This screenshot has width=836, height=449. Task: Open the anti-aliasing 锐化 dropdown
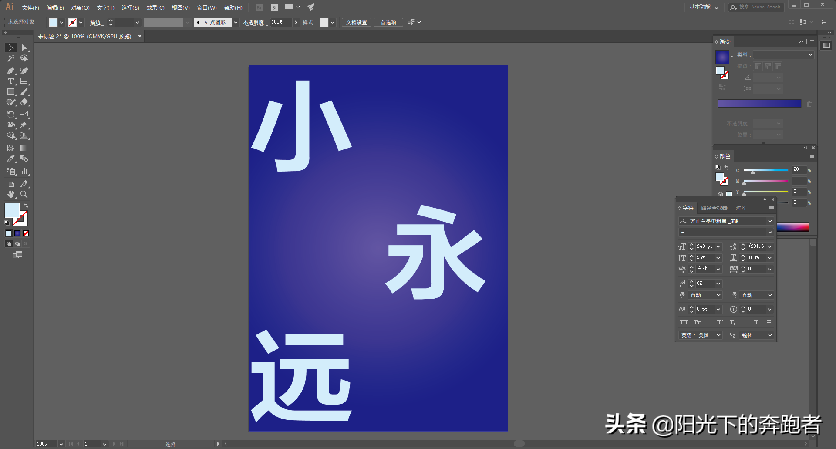tap(757, 335)
